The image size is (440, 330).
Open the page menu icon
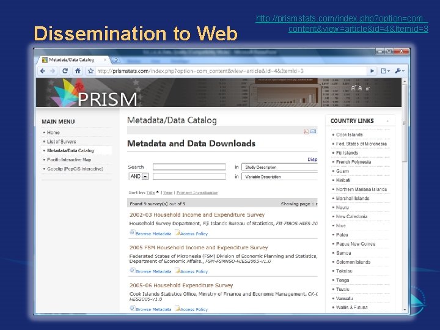385,71
